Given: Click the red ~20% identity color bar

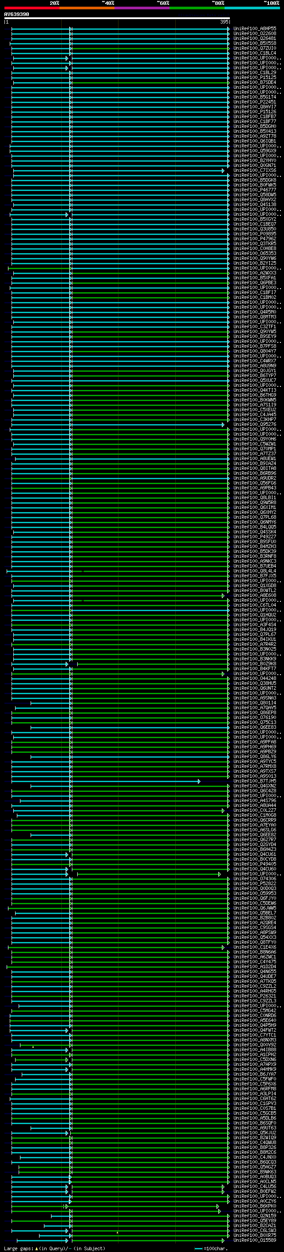Looking at the screenshot, I should [32, 8].
